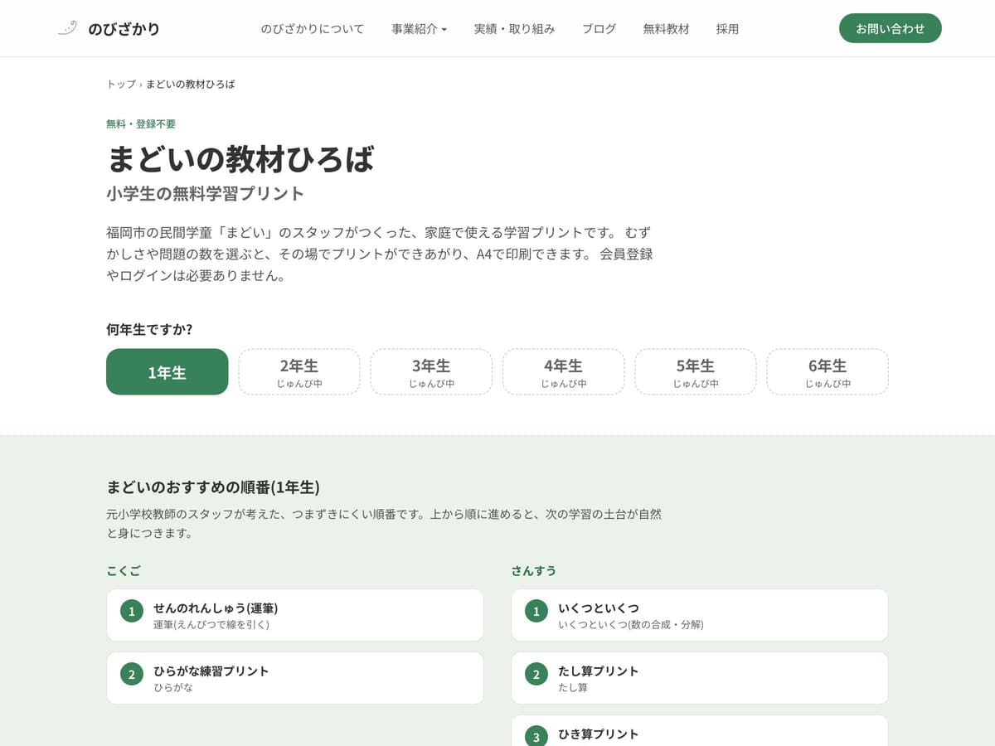Open the 採用 nav link
The height and width of the screenshot is (746, 995).
coord(727,28)
